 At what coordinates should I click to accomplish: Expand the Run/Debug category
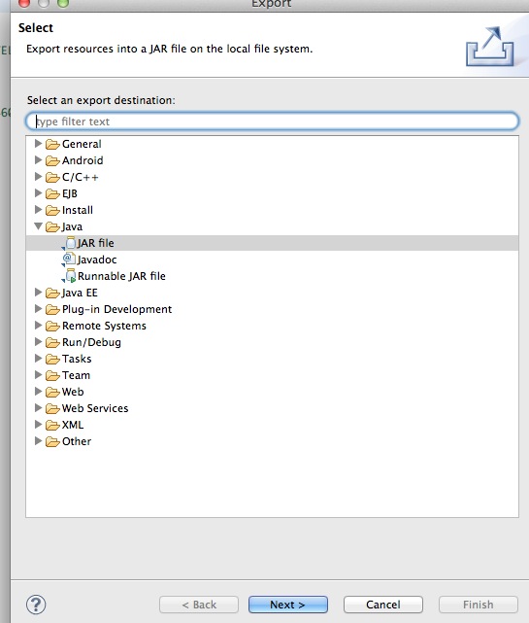(x=38, y=342)
